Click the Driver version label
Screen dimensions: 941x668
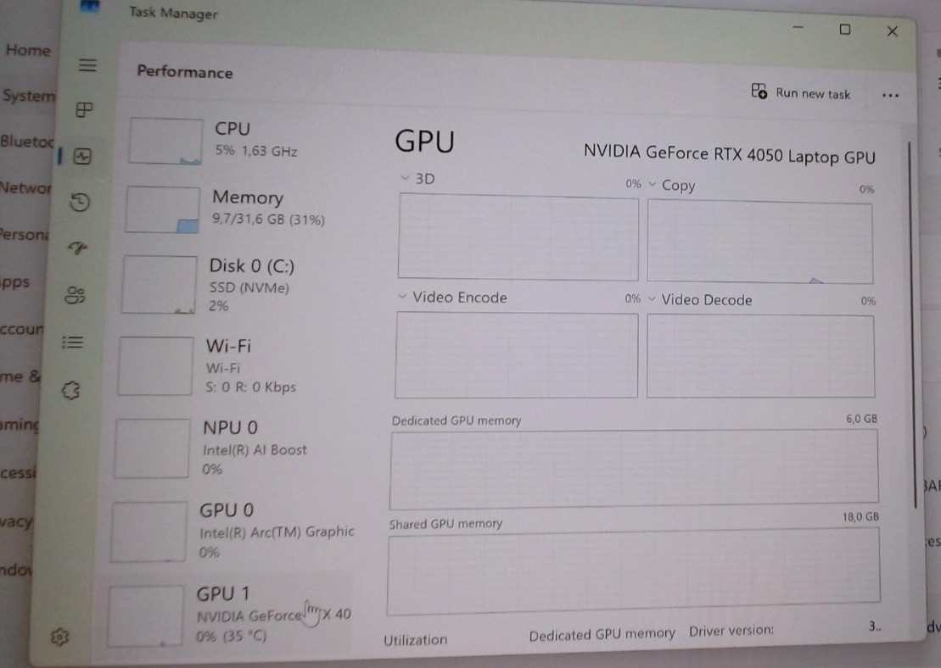pos(731,630)
